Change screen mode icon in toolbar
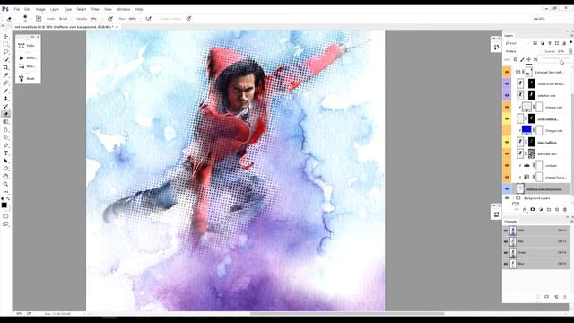This screenshot has width=574, height=323. click(x=5, y=224)
